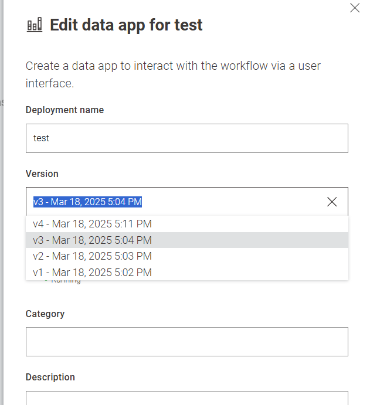370x405 pixels.
Task: Click the Deployment name label
Action: (x=65, y=110)
